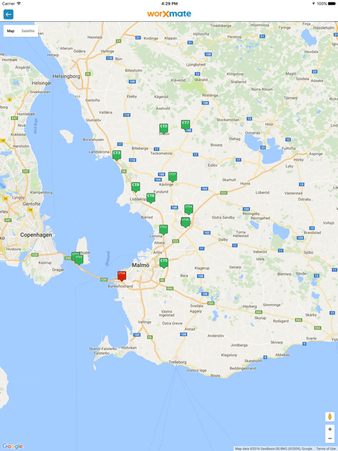Screen dimensions: 338x451
Task: Select the CT2 map marker
Action: tap(164, 128)
